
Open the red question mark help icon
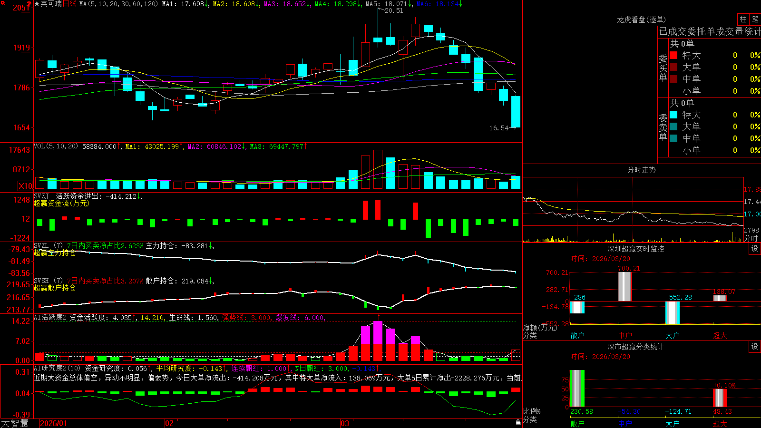click(x=29, y=4)
